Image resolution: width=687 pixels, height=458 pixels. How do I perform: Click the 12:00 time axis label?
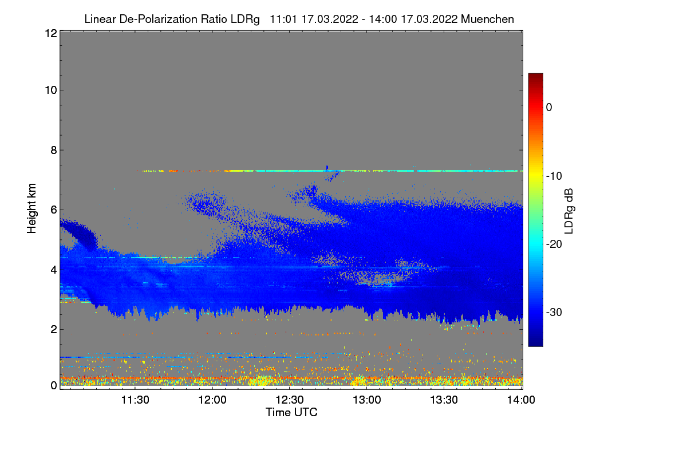212,400
